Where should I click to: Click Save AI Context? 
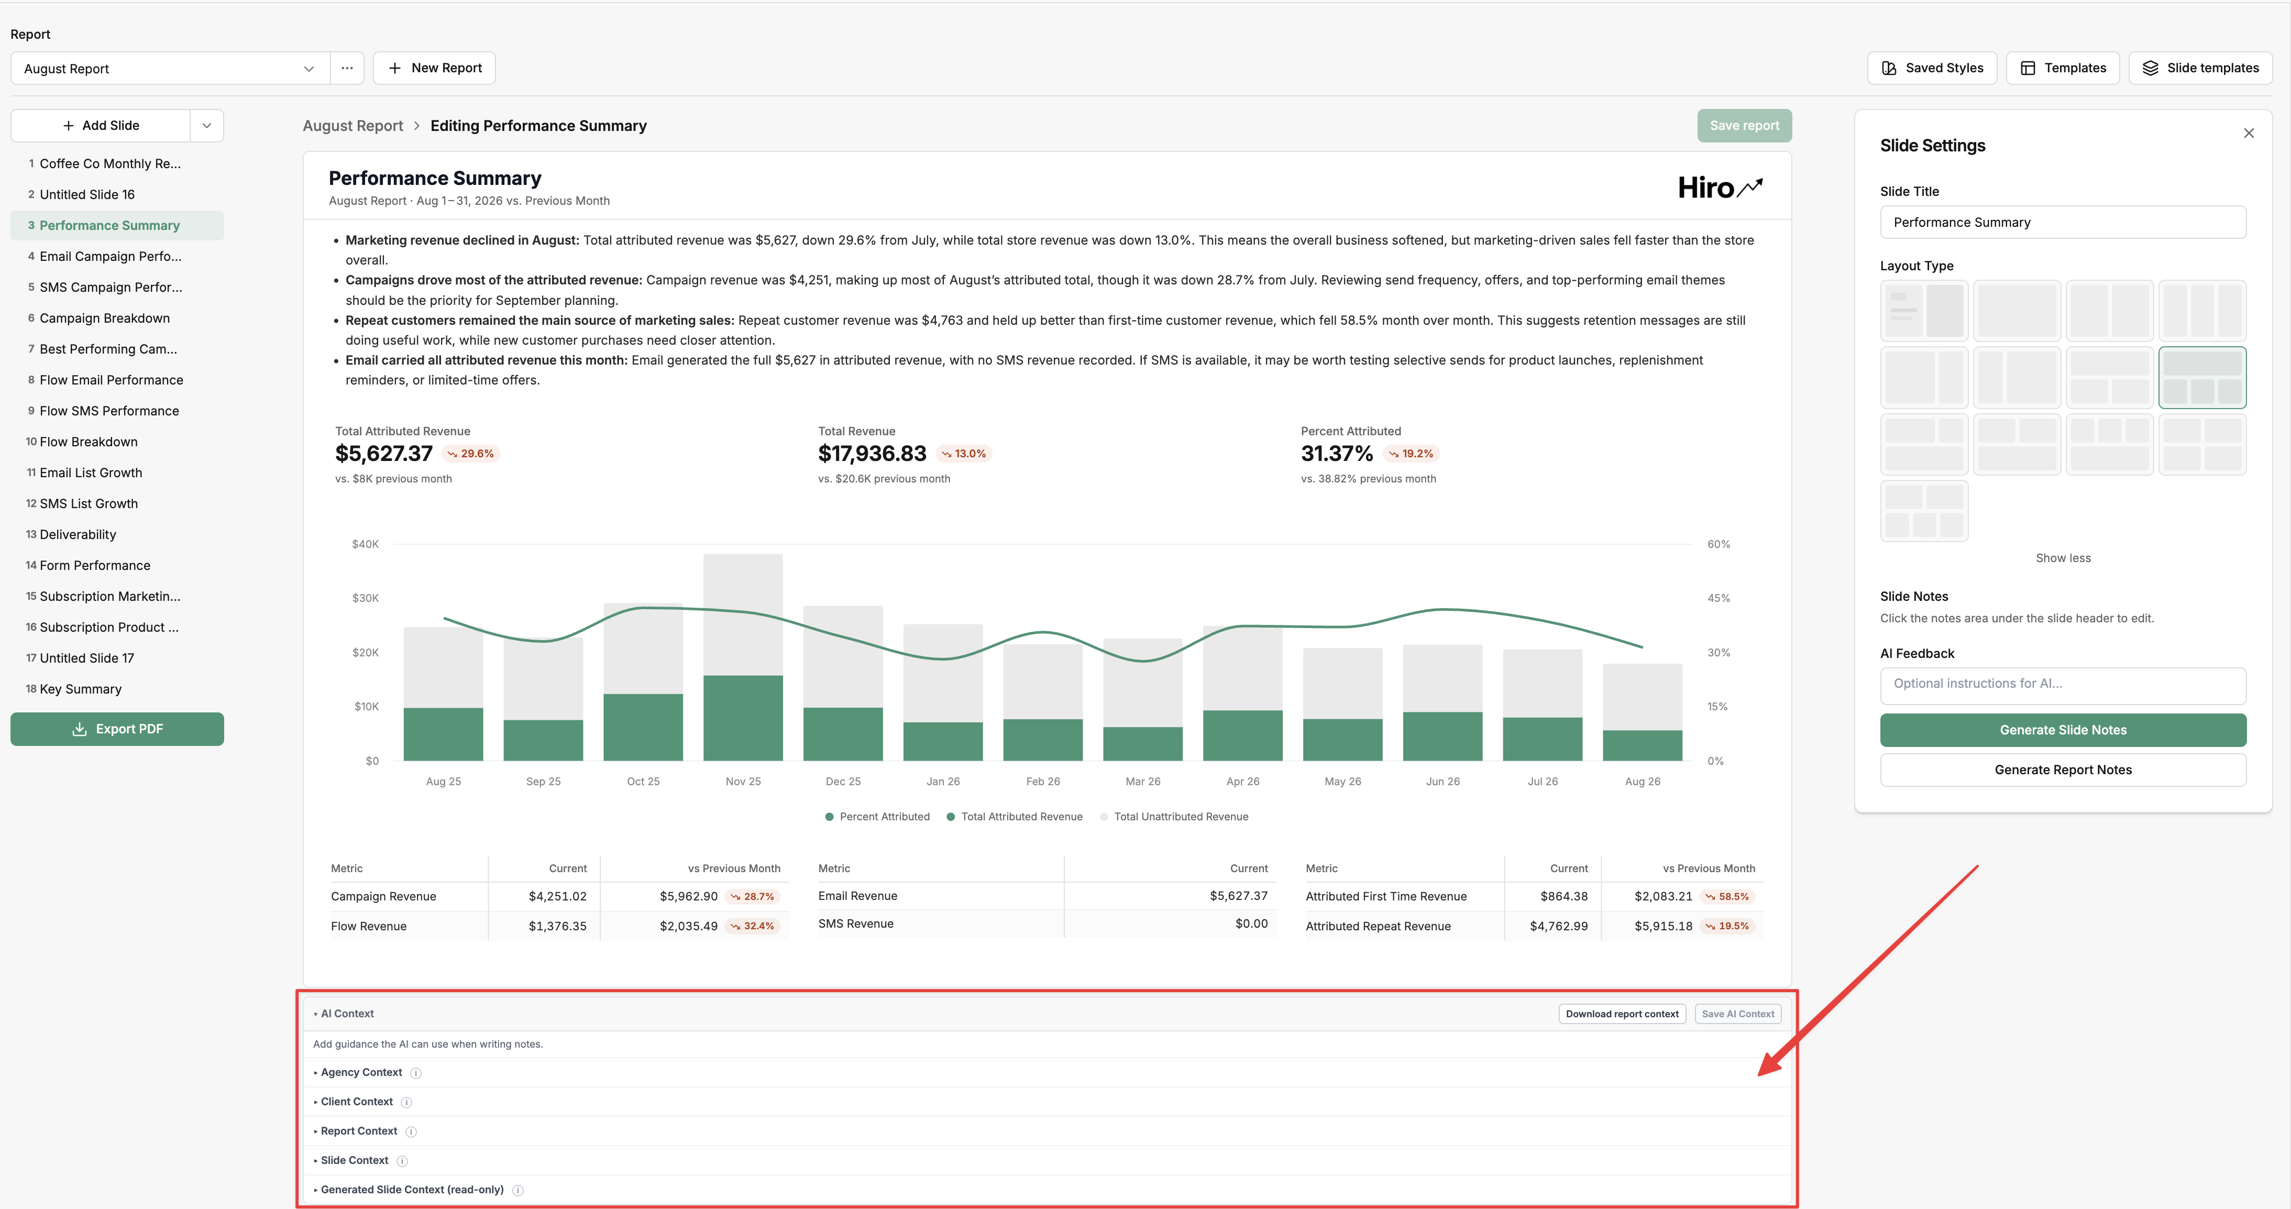(1737, 1014)
